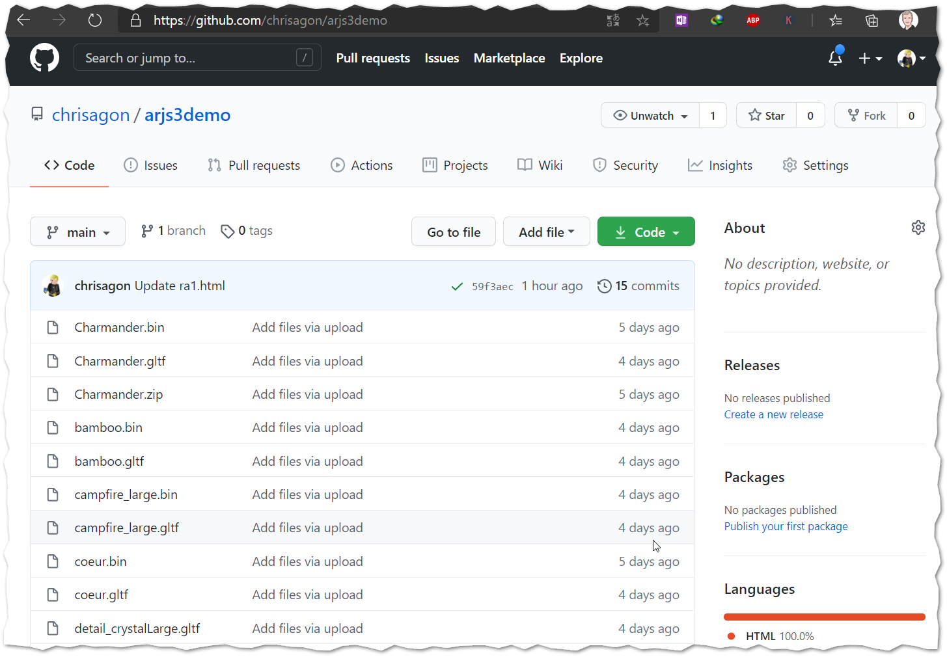Viewport: 947px width, 657px height.
Task: Open campfire_large.bin file
Action: pos(126,494)
